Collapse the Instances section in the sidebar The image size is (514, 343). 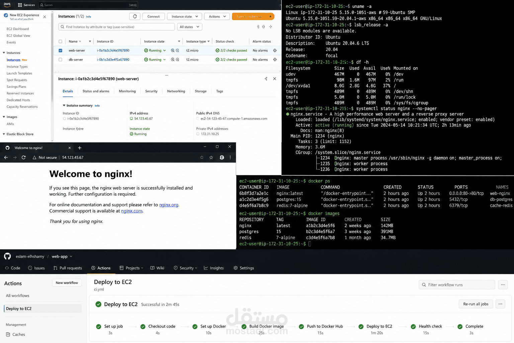pyautogui.click(x=4, y=53)
